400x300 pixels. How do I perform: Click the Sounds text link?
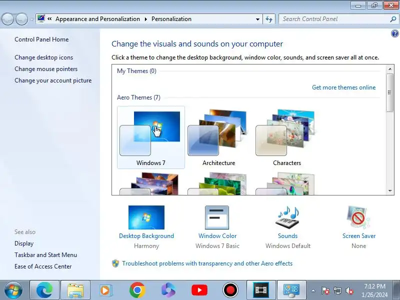288,236
